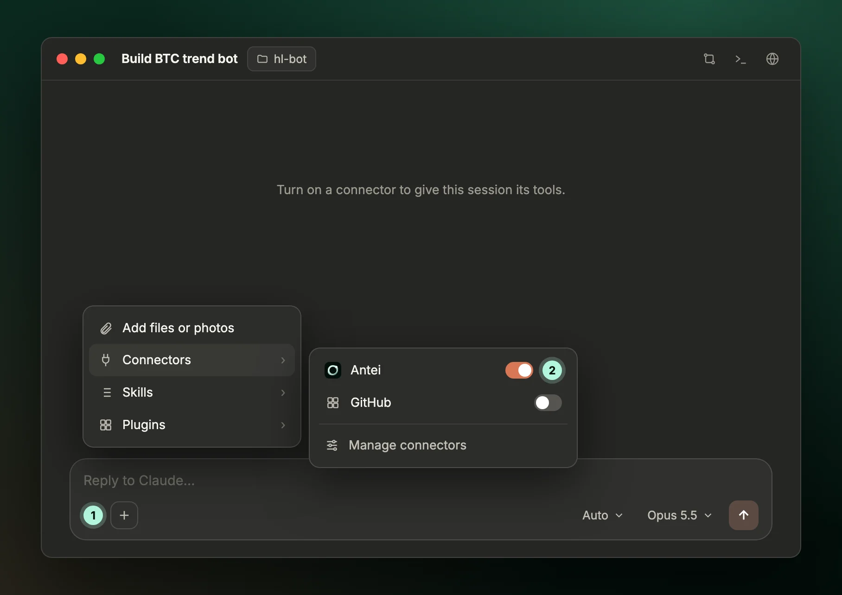
Task: Click the Antei connector name
Action: 365,370
